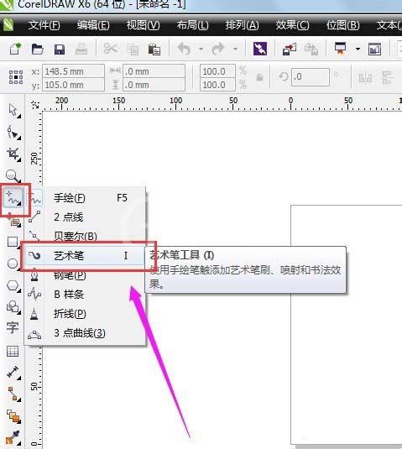Paste using the clipboard icon

[154, 49]
